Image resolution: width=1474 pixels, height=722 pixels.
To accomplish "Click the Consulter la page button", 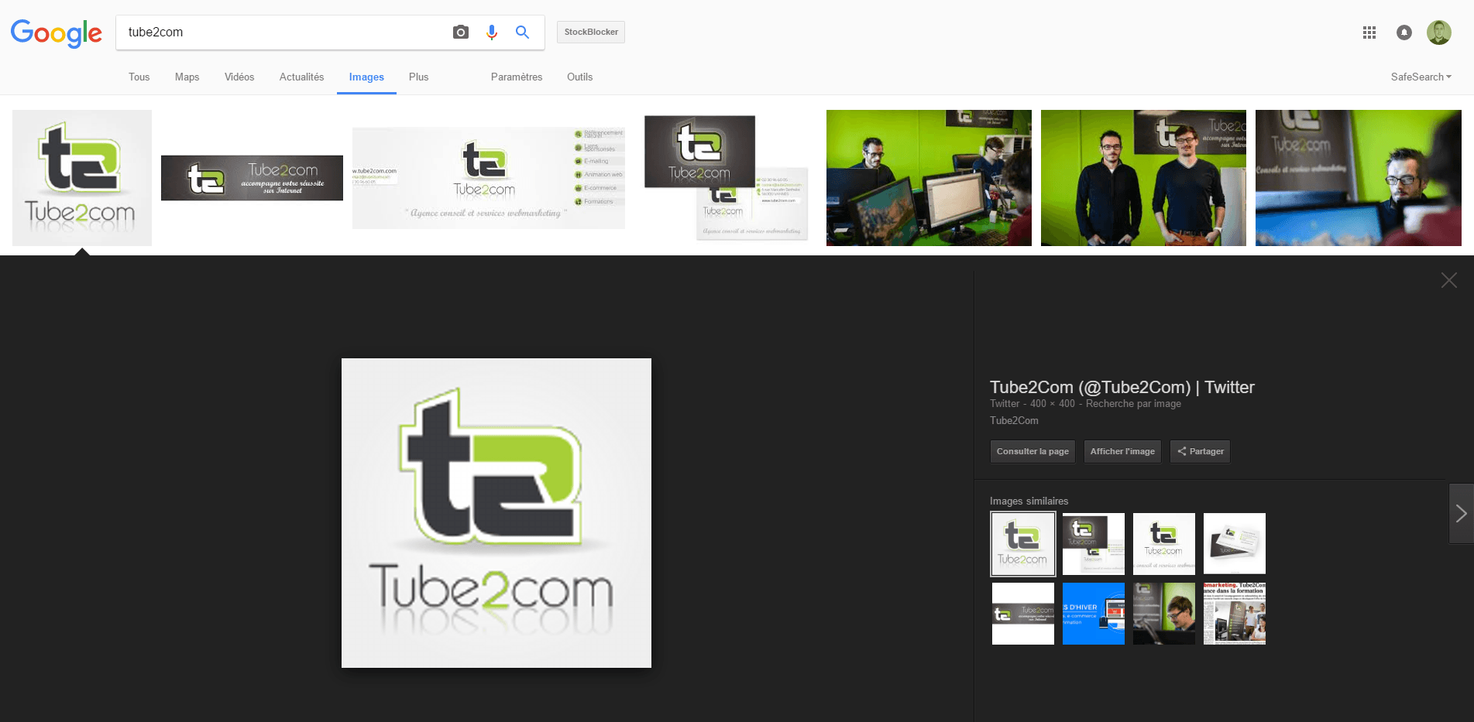I will [x=1032, y=451].
